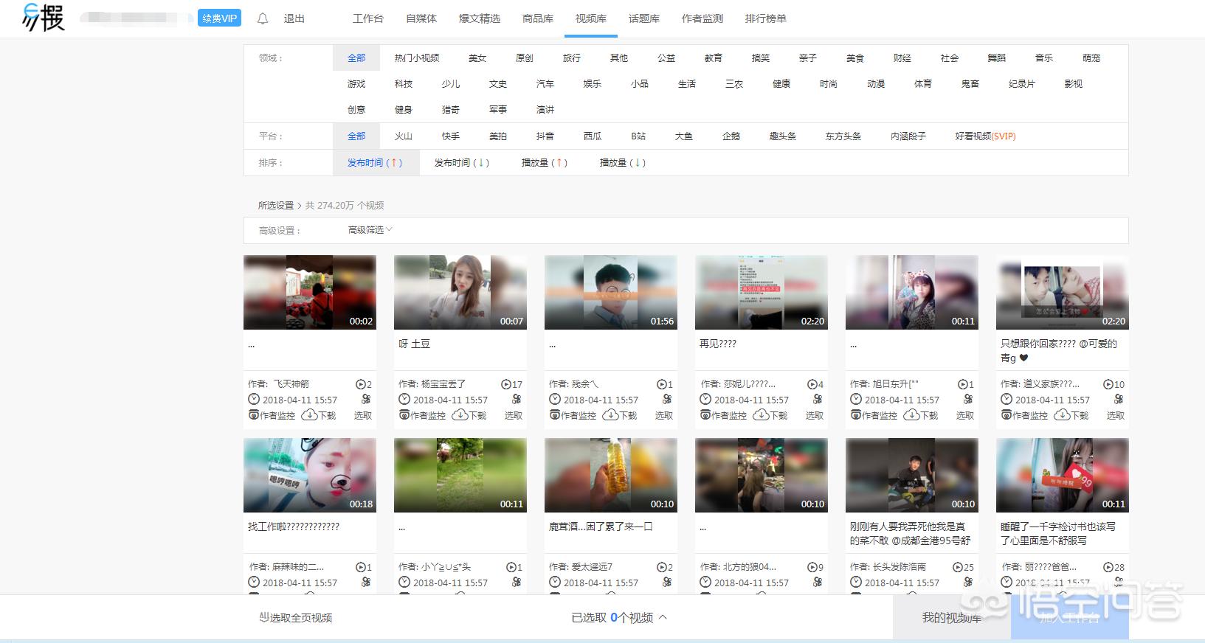Click author name 小丫≧∪≦*头

pos(446,567)
